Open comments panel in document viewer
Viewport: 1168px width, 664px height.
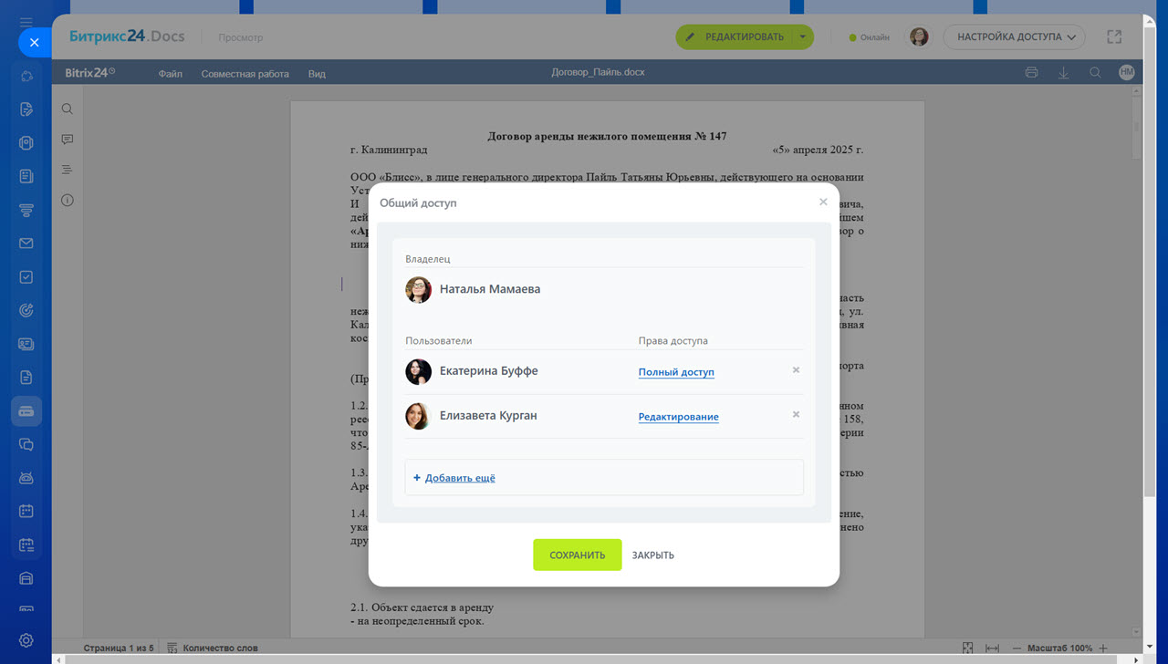point(68,140)
